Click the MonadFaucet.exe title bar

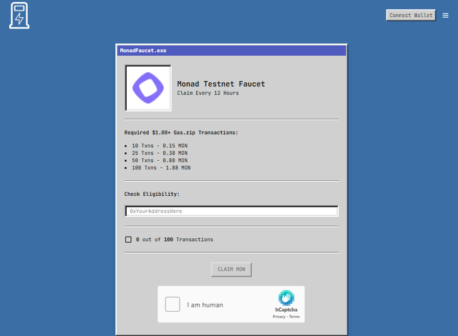[232, 51]
